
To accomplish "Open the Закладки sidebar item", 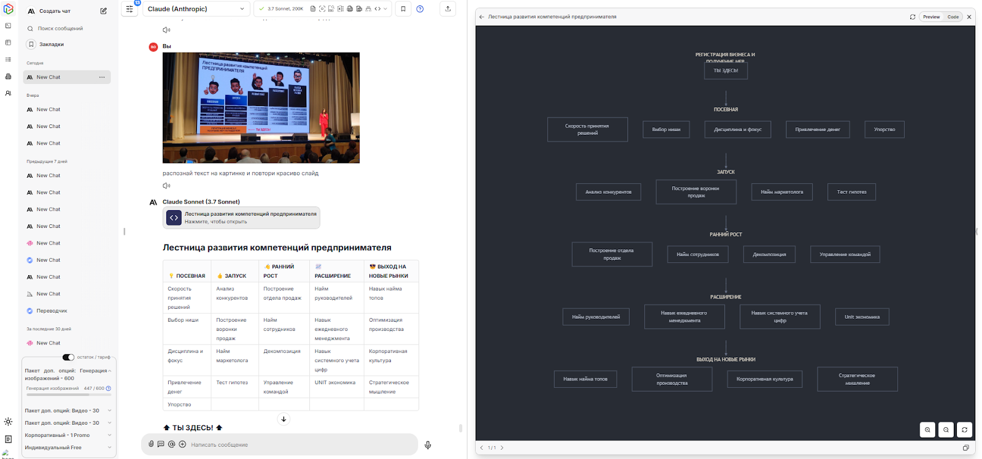I will pos(52,44).
